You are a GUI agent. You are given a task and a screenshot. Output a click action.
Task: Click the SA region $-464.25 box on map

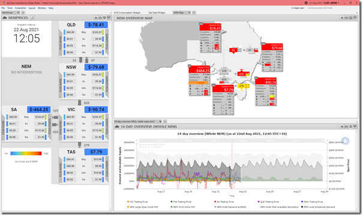coord(199,69)
